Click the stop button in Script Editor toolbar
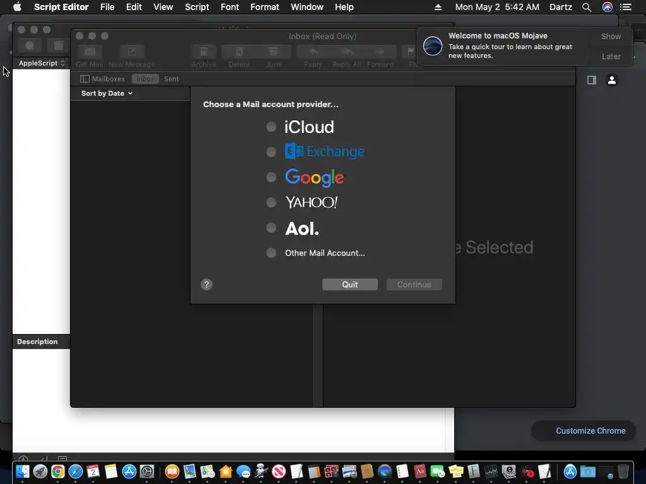This screenshot has width=646, height=484. (59, 45)
